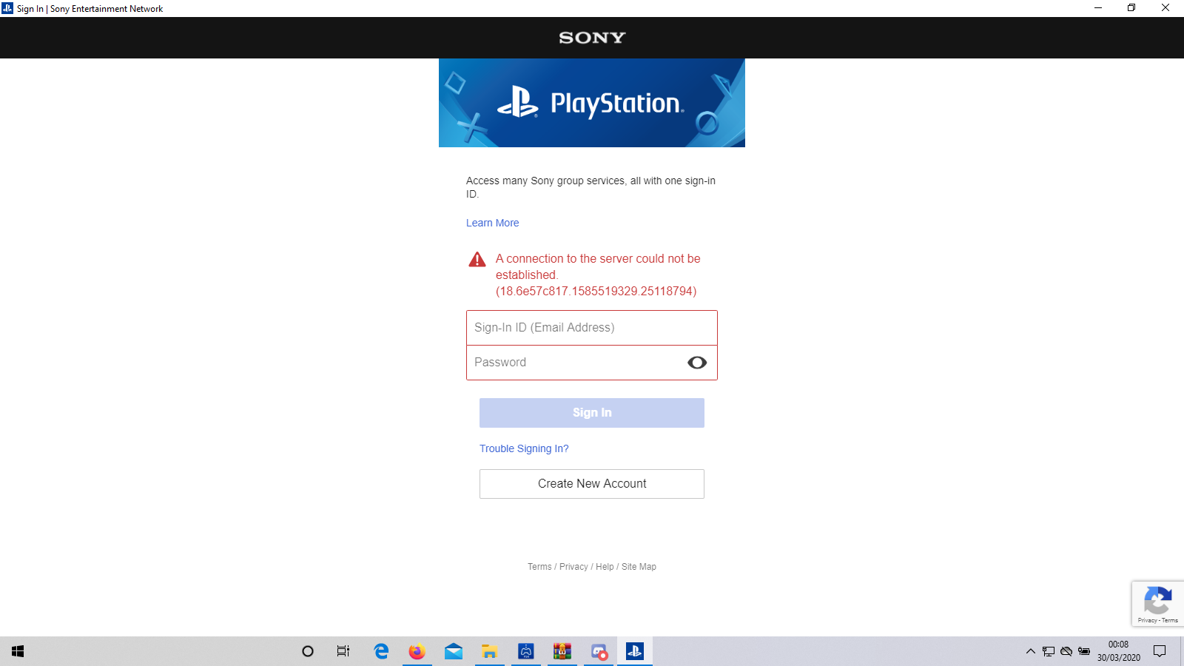Click the PlayStation banner image
This screenshot has height=666, width=1184.
click(592, 103)
